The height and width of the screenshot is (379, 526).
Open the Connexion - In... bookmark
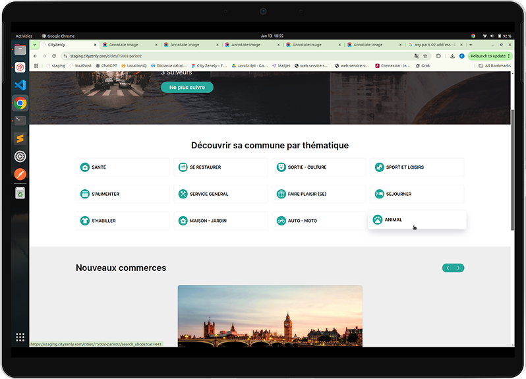pyautogui.click(x=393, y=66)
